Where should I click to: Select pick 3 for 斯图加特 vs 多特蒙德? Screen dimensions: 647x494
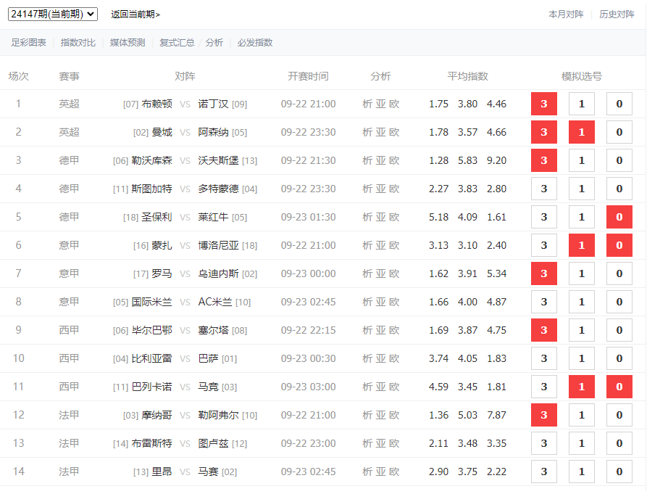pos(544,189)
